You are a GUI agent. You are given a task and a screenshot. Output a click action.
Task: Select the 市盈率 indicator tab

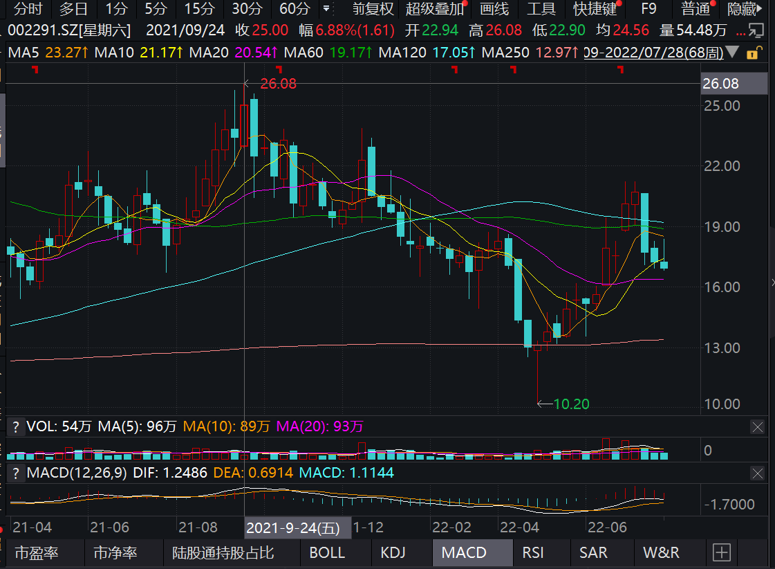[37, 552]
